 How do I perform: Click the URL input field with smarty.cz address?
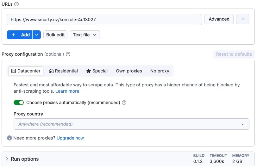coord(104,20)
